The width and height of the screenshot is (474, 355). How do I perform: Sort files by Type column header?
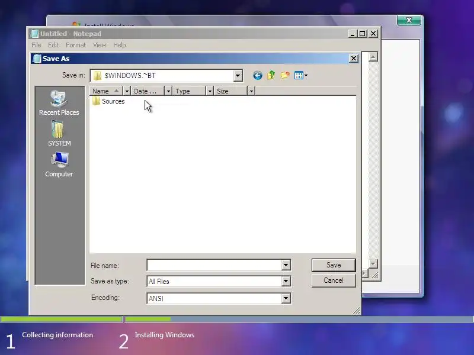point(189,91)
